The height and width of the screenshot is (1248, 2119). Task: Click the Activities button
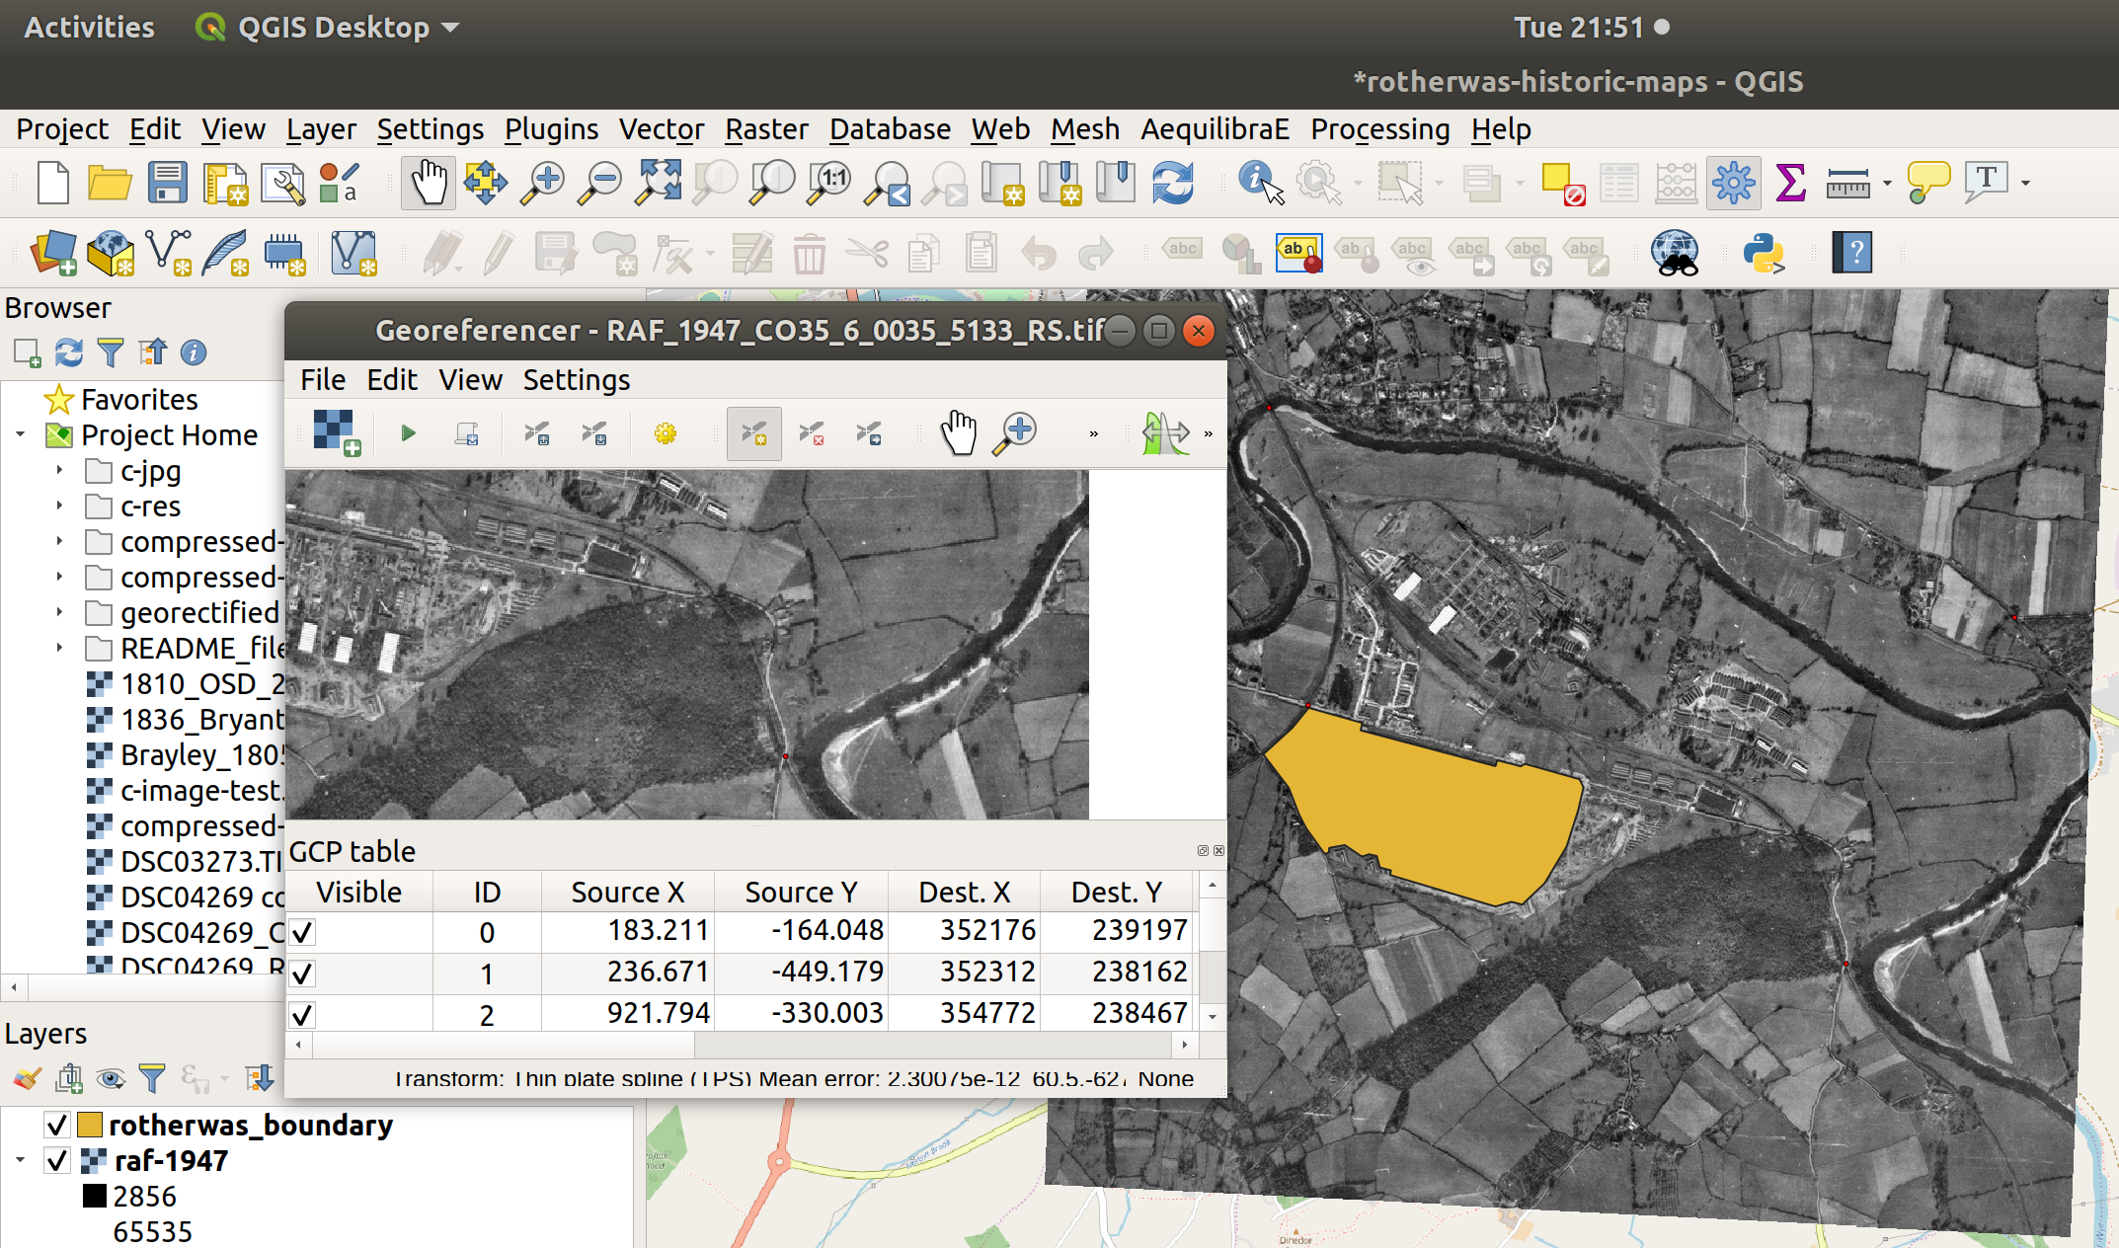[x=89, y=27]
